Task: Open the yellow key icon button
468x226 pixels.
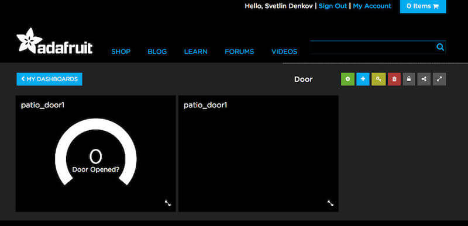Action: (x=378, y=79)
